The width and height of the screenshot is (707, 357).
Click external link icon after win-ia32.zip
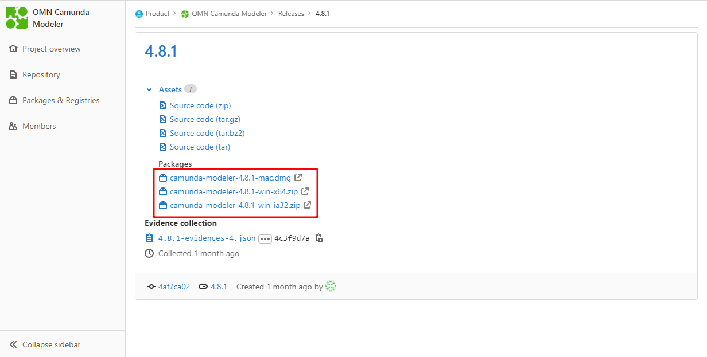click(307, 205)
